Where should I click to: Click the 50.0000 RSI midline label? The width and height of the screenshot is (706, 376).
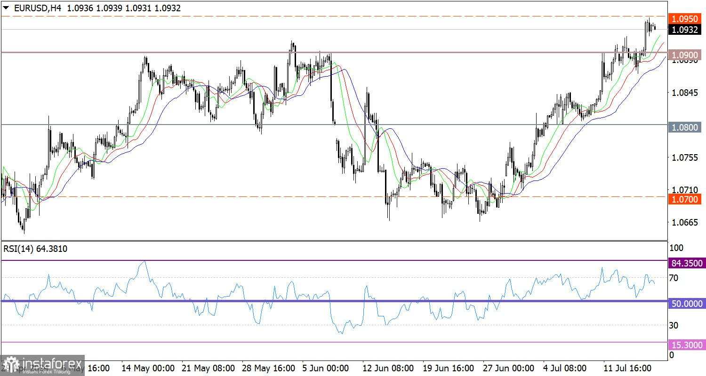click(687, 304)
